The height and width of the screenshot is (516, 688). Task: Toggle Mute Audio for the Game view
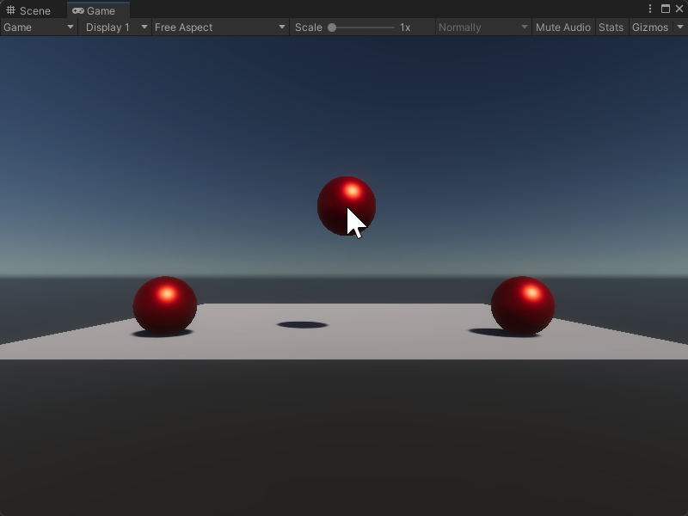562,27
